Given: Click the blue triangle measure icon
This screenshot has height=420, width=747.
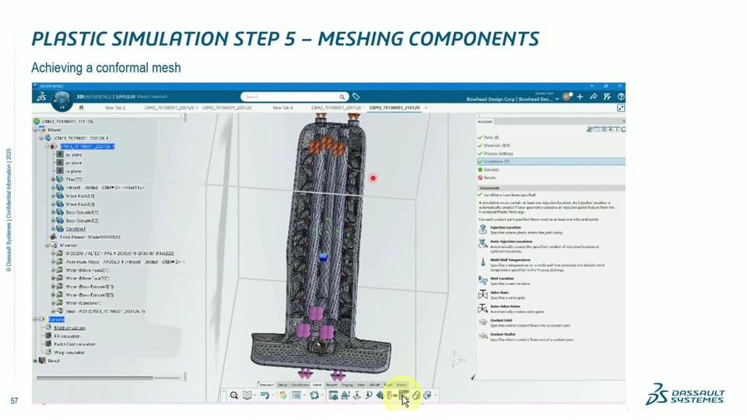Looking at the screenshot, I should click(x=345, y=395).
